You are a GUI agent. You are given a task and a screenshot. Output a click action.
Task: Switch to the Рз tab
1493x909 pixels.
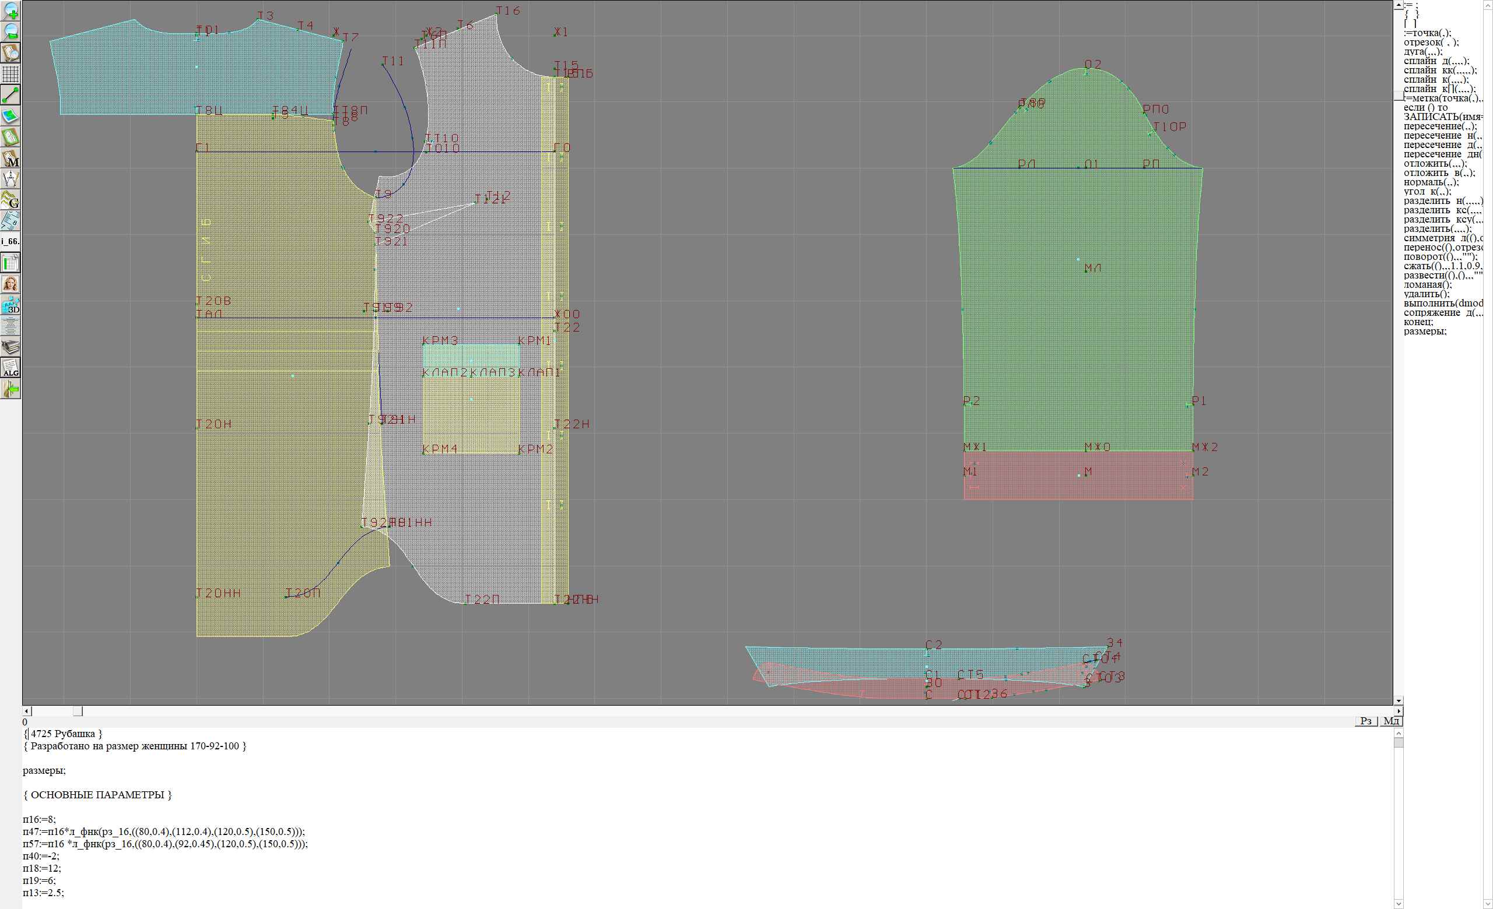[x=1366, y=721]
